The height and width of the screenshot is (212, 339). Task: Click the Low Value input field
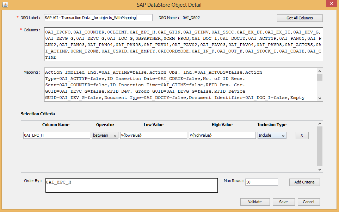[x=153, y=135]
